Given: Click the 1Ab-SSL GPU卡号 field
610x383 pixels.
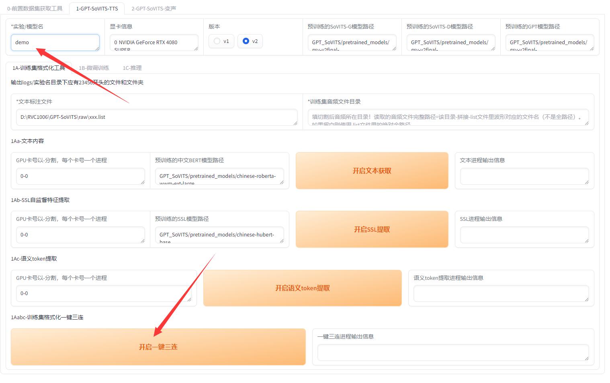Looking at the screenshot, I should pyautogui.click(x=80, y=235).
